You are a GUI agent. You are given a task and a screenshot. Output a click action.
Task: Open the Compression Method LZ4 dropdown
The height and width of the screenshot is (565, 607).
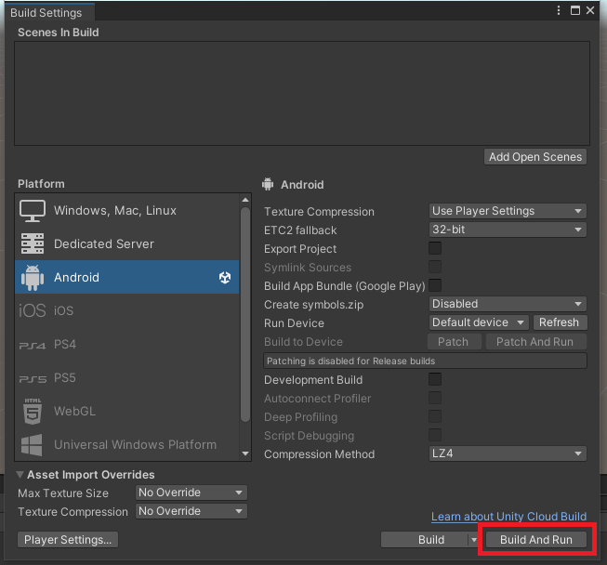point(508,453)
